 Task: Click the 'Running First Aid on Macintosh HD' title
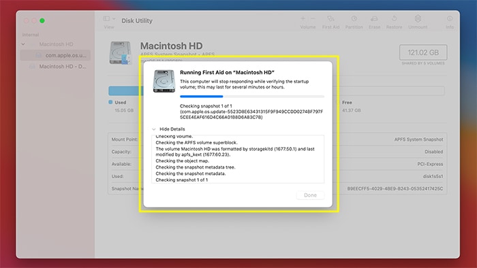pos(227,72)
